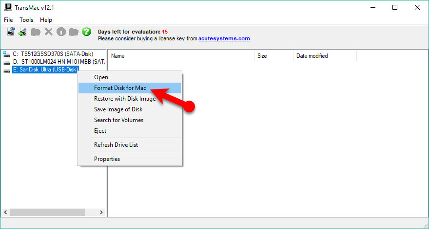Click the open disk image toolbar icon
This screenshot has width=429, height=229.
coord(11,32)
